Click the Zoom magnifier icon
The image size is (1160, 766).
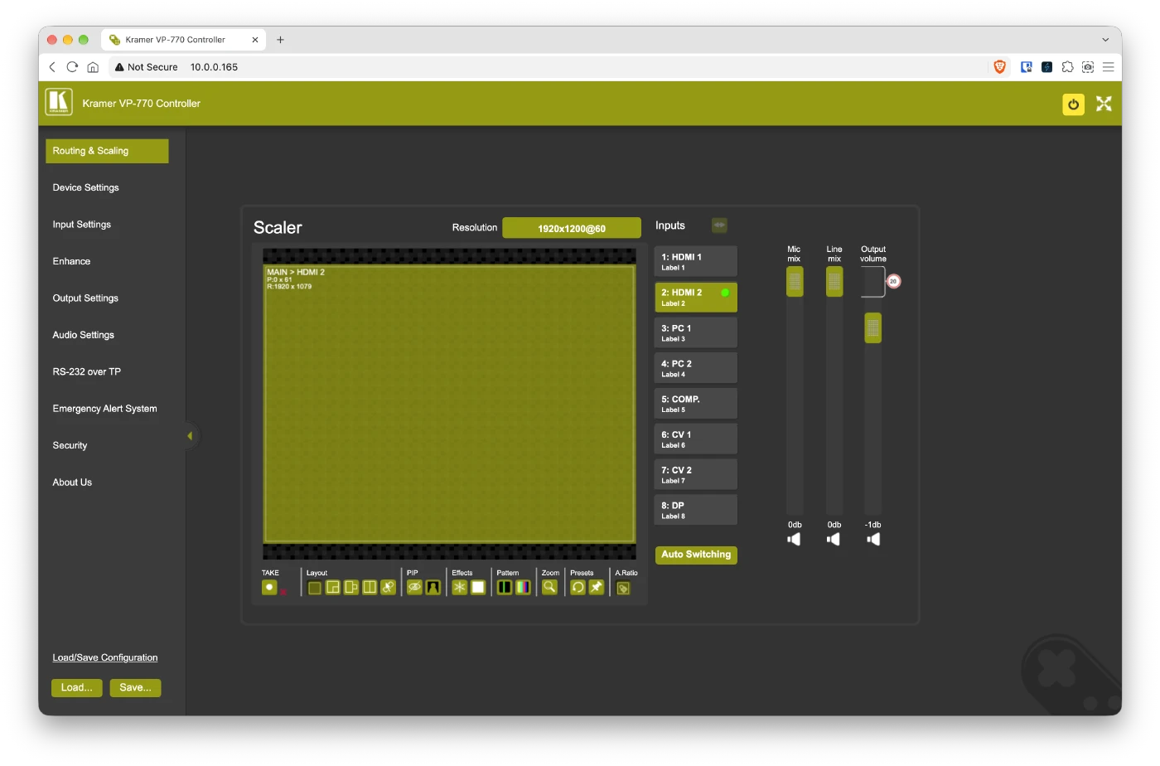tap(549, 588)
